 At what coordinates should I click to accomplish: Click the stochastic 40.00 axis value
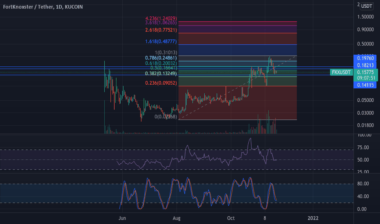[363, 196]
